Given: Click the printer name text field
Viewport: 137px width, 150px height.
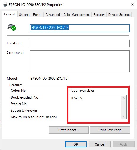Looking at the screenshot, I should [80, 28].
